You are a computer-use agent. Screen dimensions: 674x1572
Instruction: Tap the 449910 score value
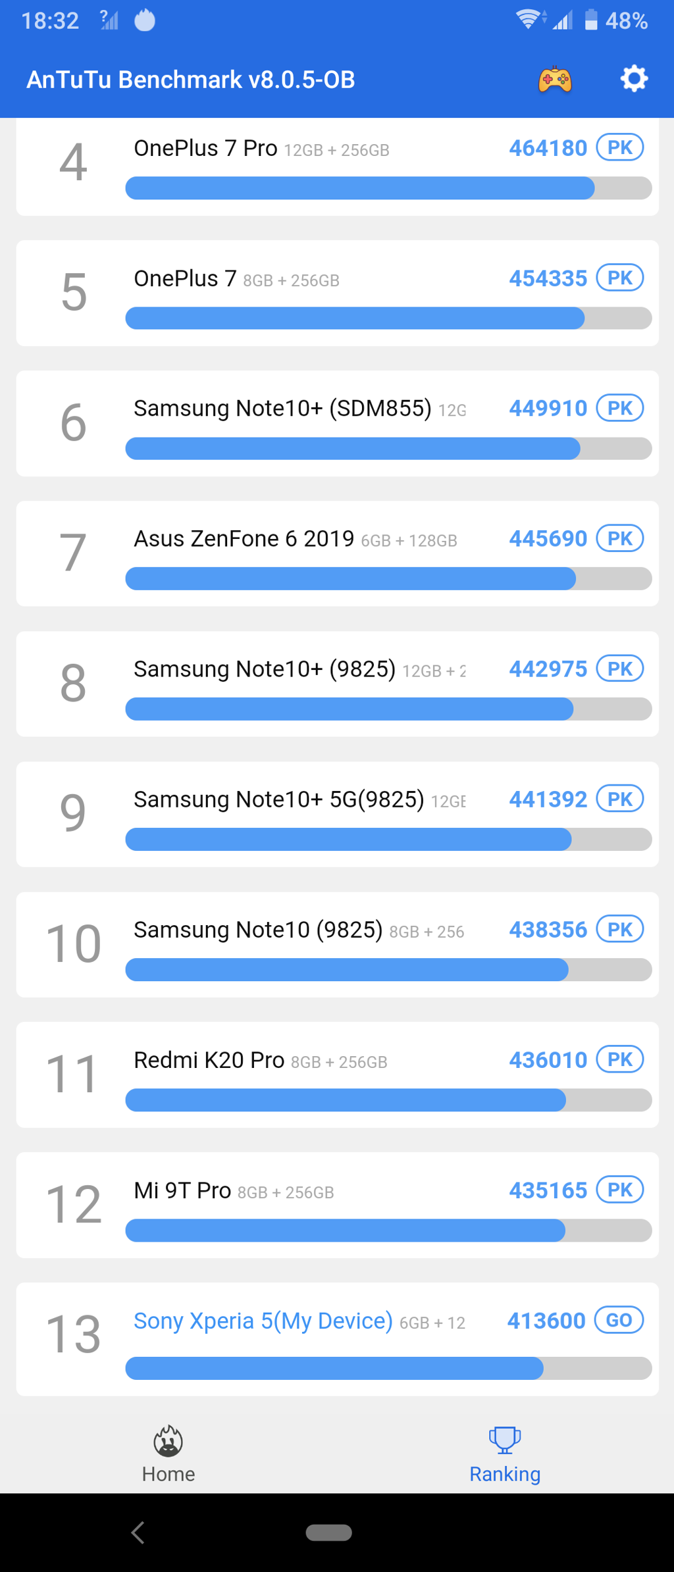click(x=548, y=409)
